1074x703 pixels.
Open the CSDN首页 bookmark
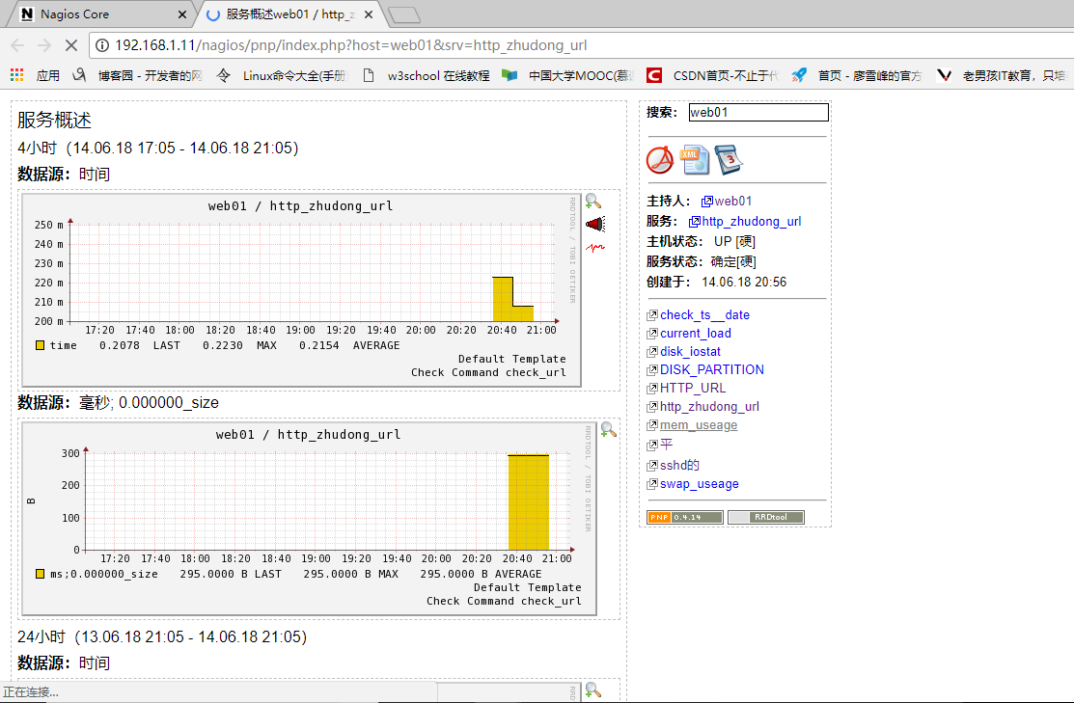coord(712,75)
